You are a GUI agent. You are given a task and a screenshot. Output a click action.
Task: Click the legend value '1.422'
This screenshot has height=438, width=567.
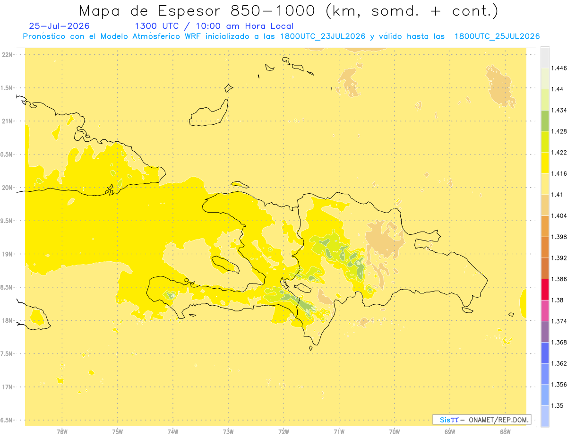(x=559, y=152)
